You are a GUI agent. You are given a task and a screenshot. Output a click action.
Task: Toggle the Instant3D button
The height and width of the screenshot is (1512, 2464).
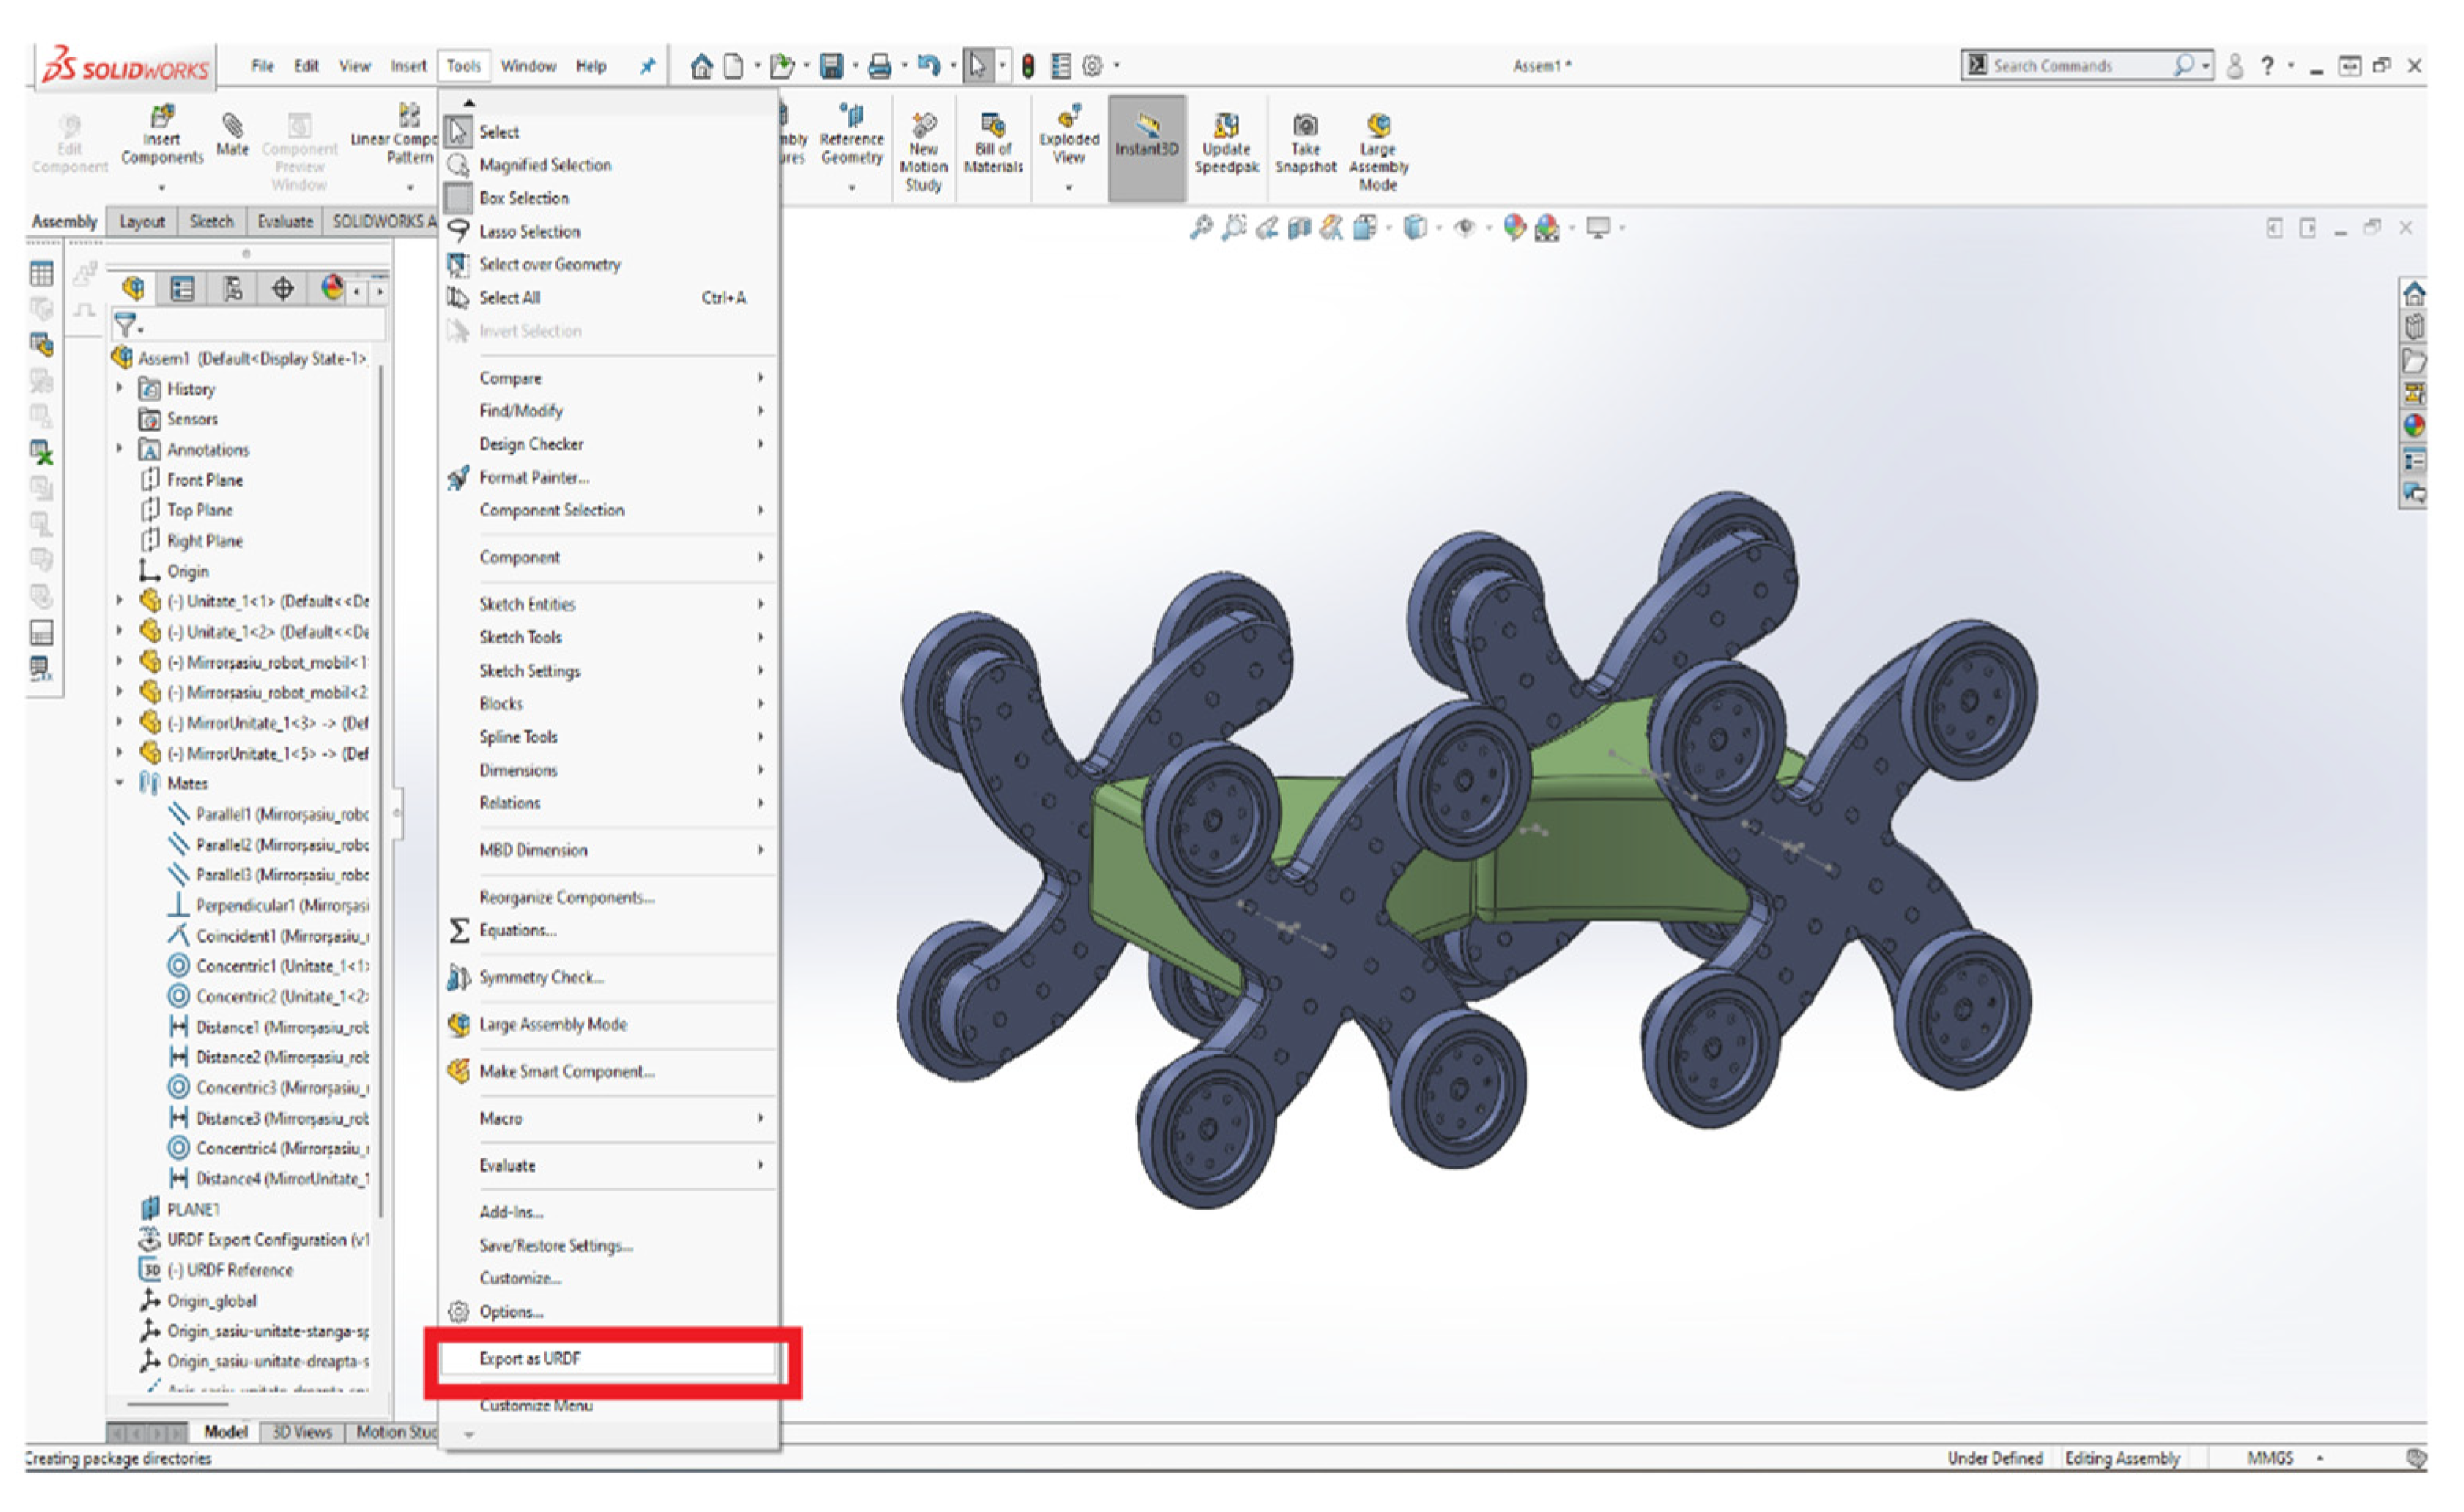tap(1146, 135)
